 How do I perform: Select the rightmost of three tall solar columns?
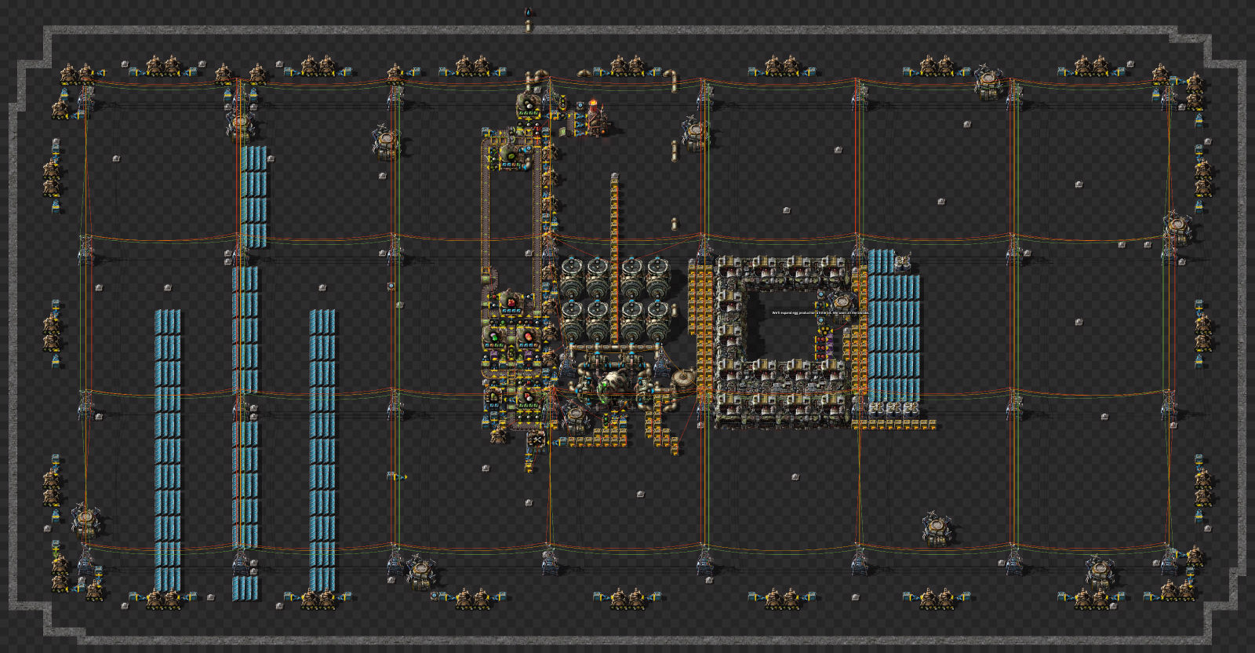322,450
